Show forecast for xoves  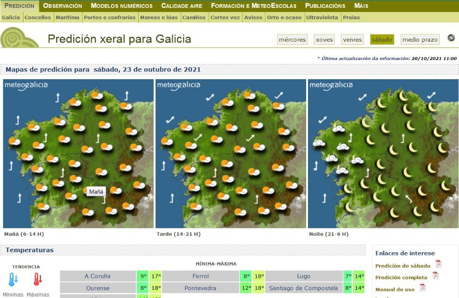325,40
